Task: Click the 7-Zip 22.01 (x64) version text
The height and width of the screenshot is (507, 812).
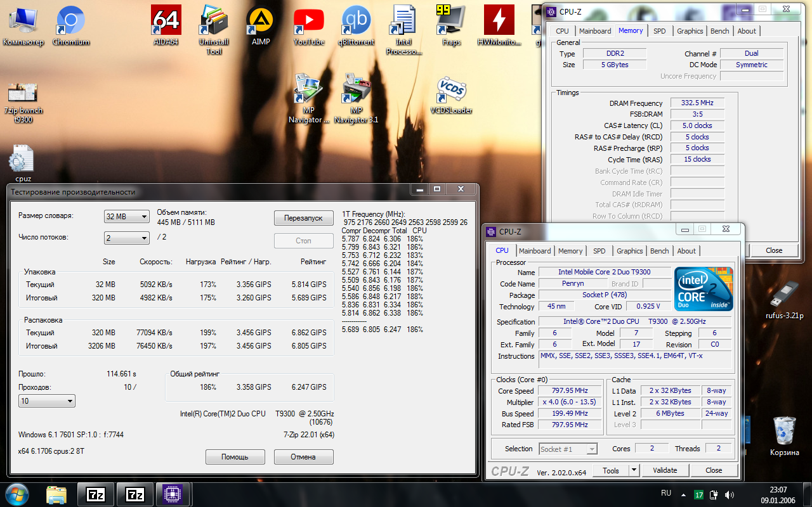Action: coord(309,435)
